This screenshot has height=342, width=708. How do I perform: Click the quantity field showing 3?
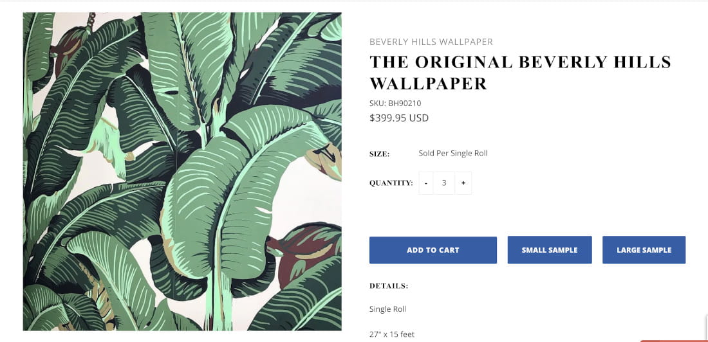coord(444,183)
